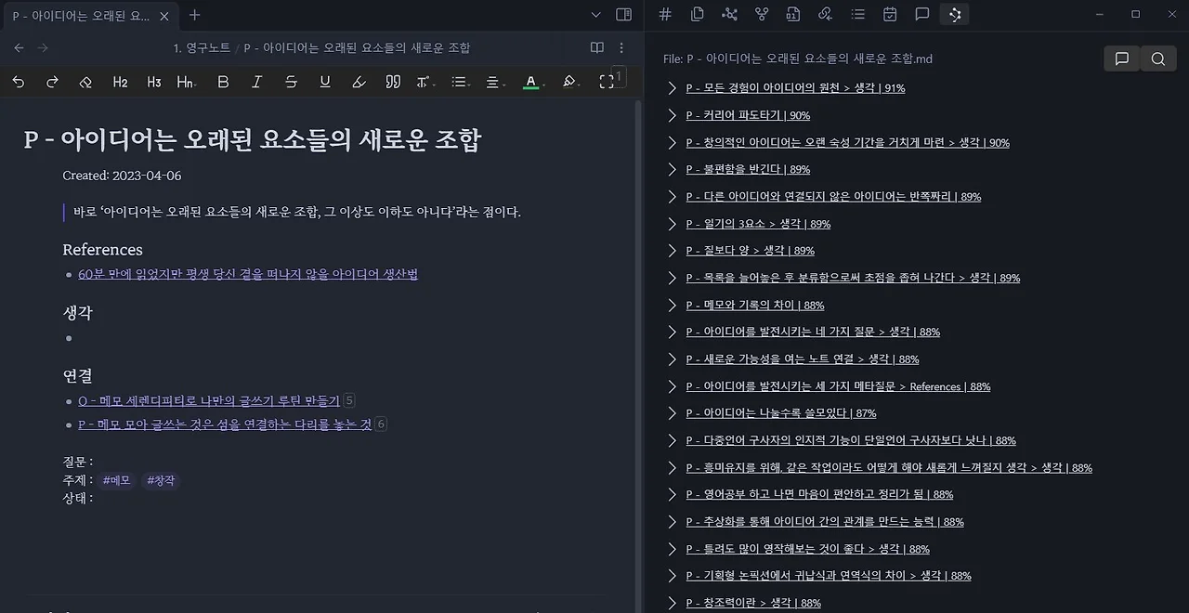Open link P - 아이디어는 나눌수록 쓸모있다
1189x613 pixels.
point(780,413)
